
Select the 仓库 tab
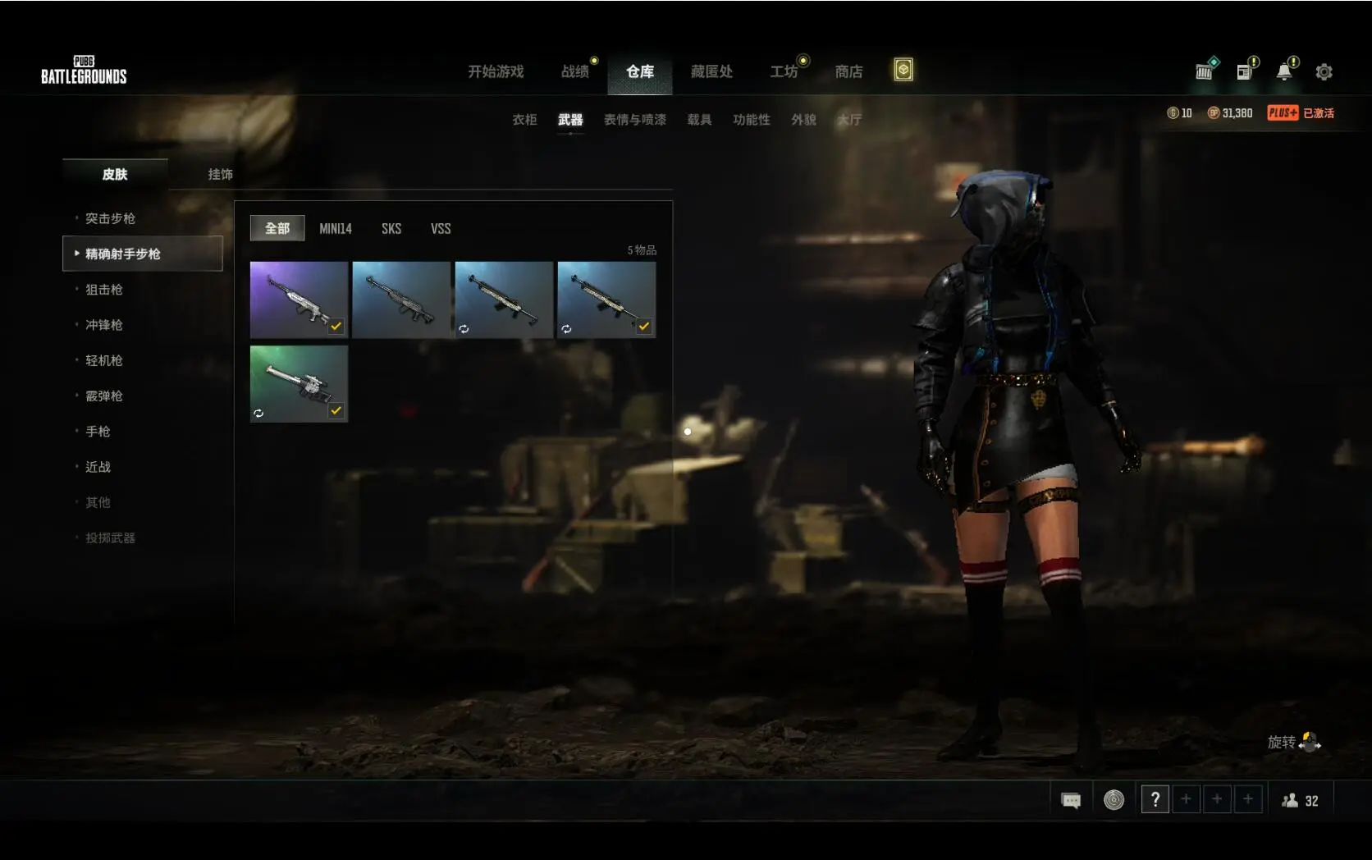[x=640, y=71]
